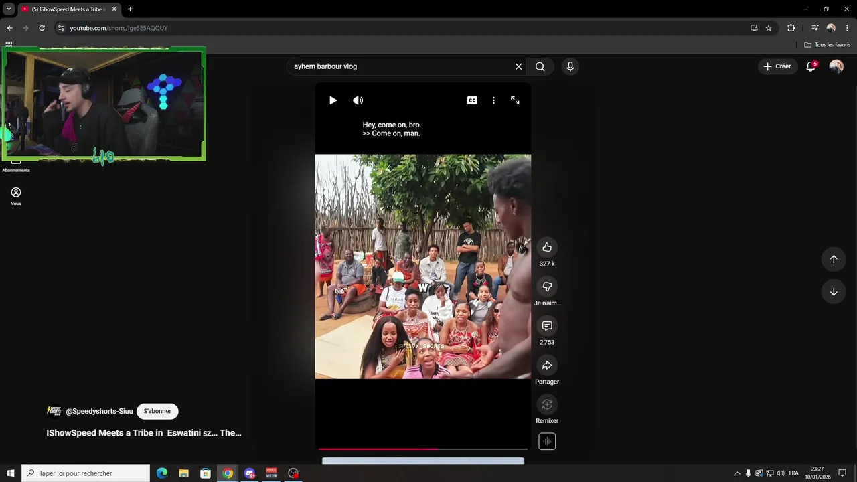The width and height of the screenshot is (857, 482).
Task: Open the Chrome profile avatar
Action: (831, 28)
